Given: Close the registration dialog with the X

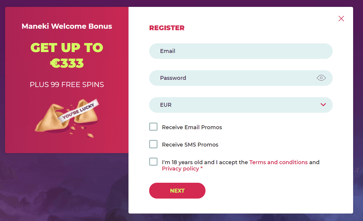Looking at the screenshot, I should (341, 19).
